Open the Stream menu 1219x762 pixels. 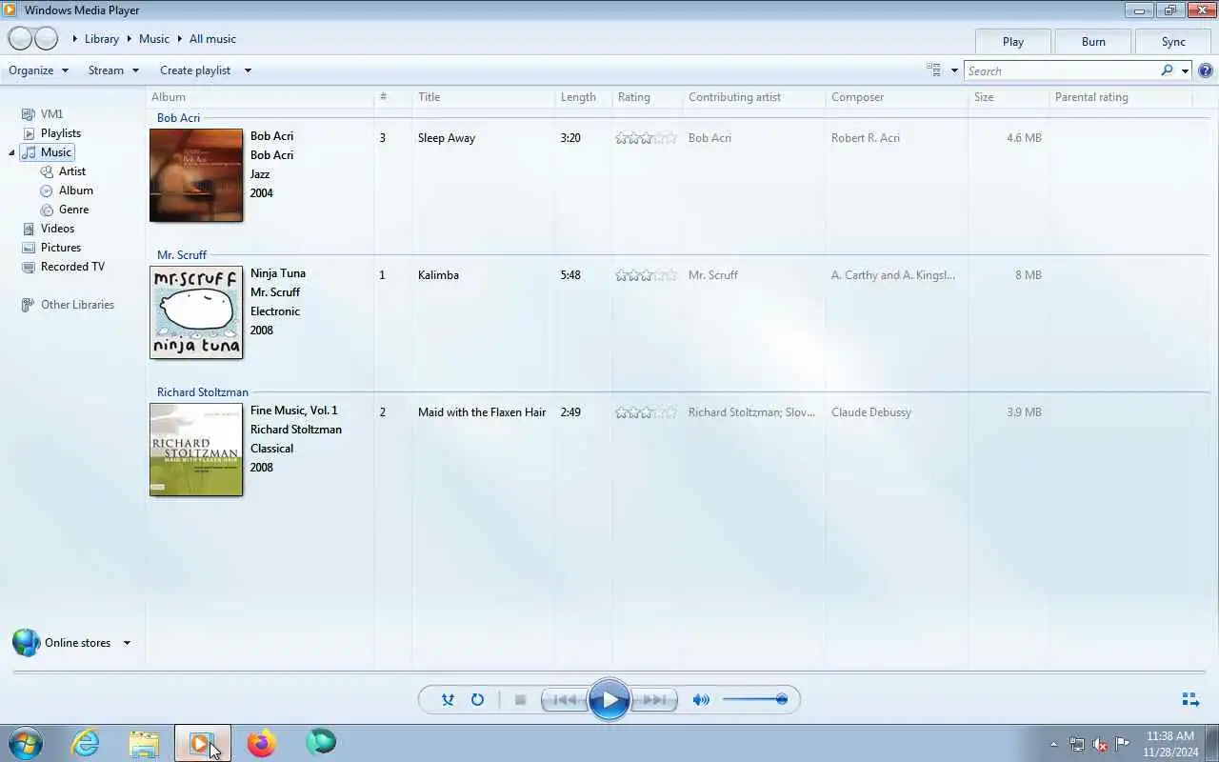pyautogui.click(x=113, y=70)
